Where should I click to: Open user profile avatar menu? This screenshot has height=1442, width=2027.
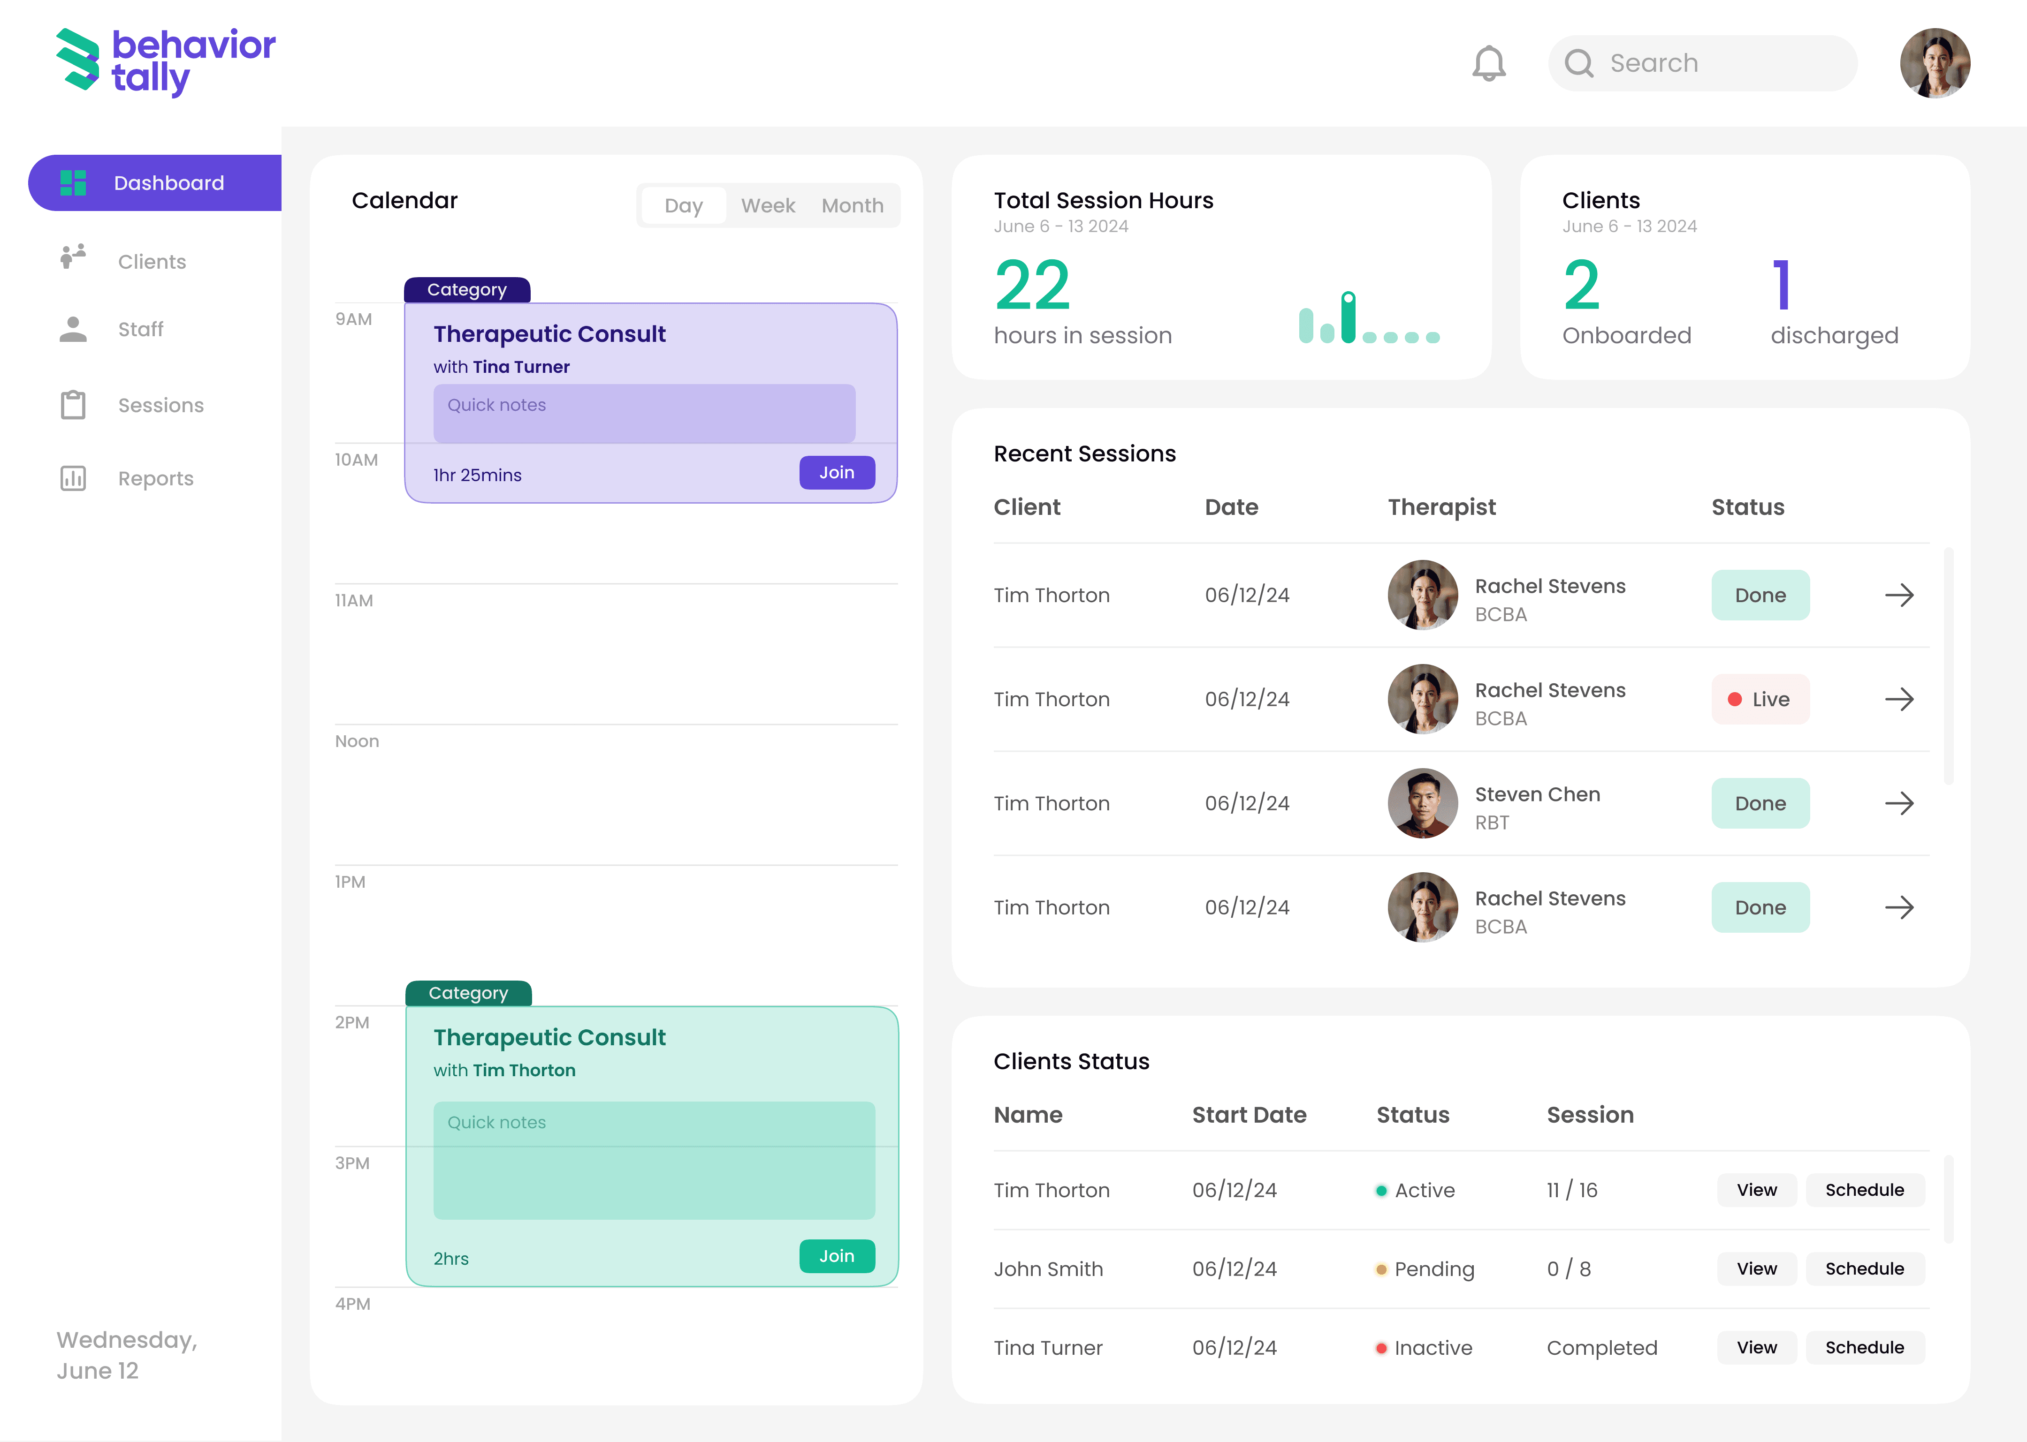click(x=1935, y=63)
